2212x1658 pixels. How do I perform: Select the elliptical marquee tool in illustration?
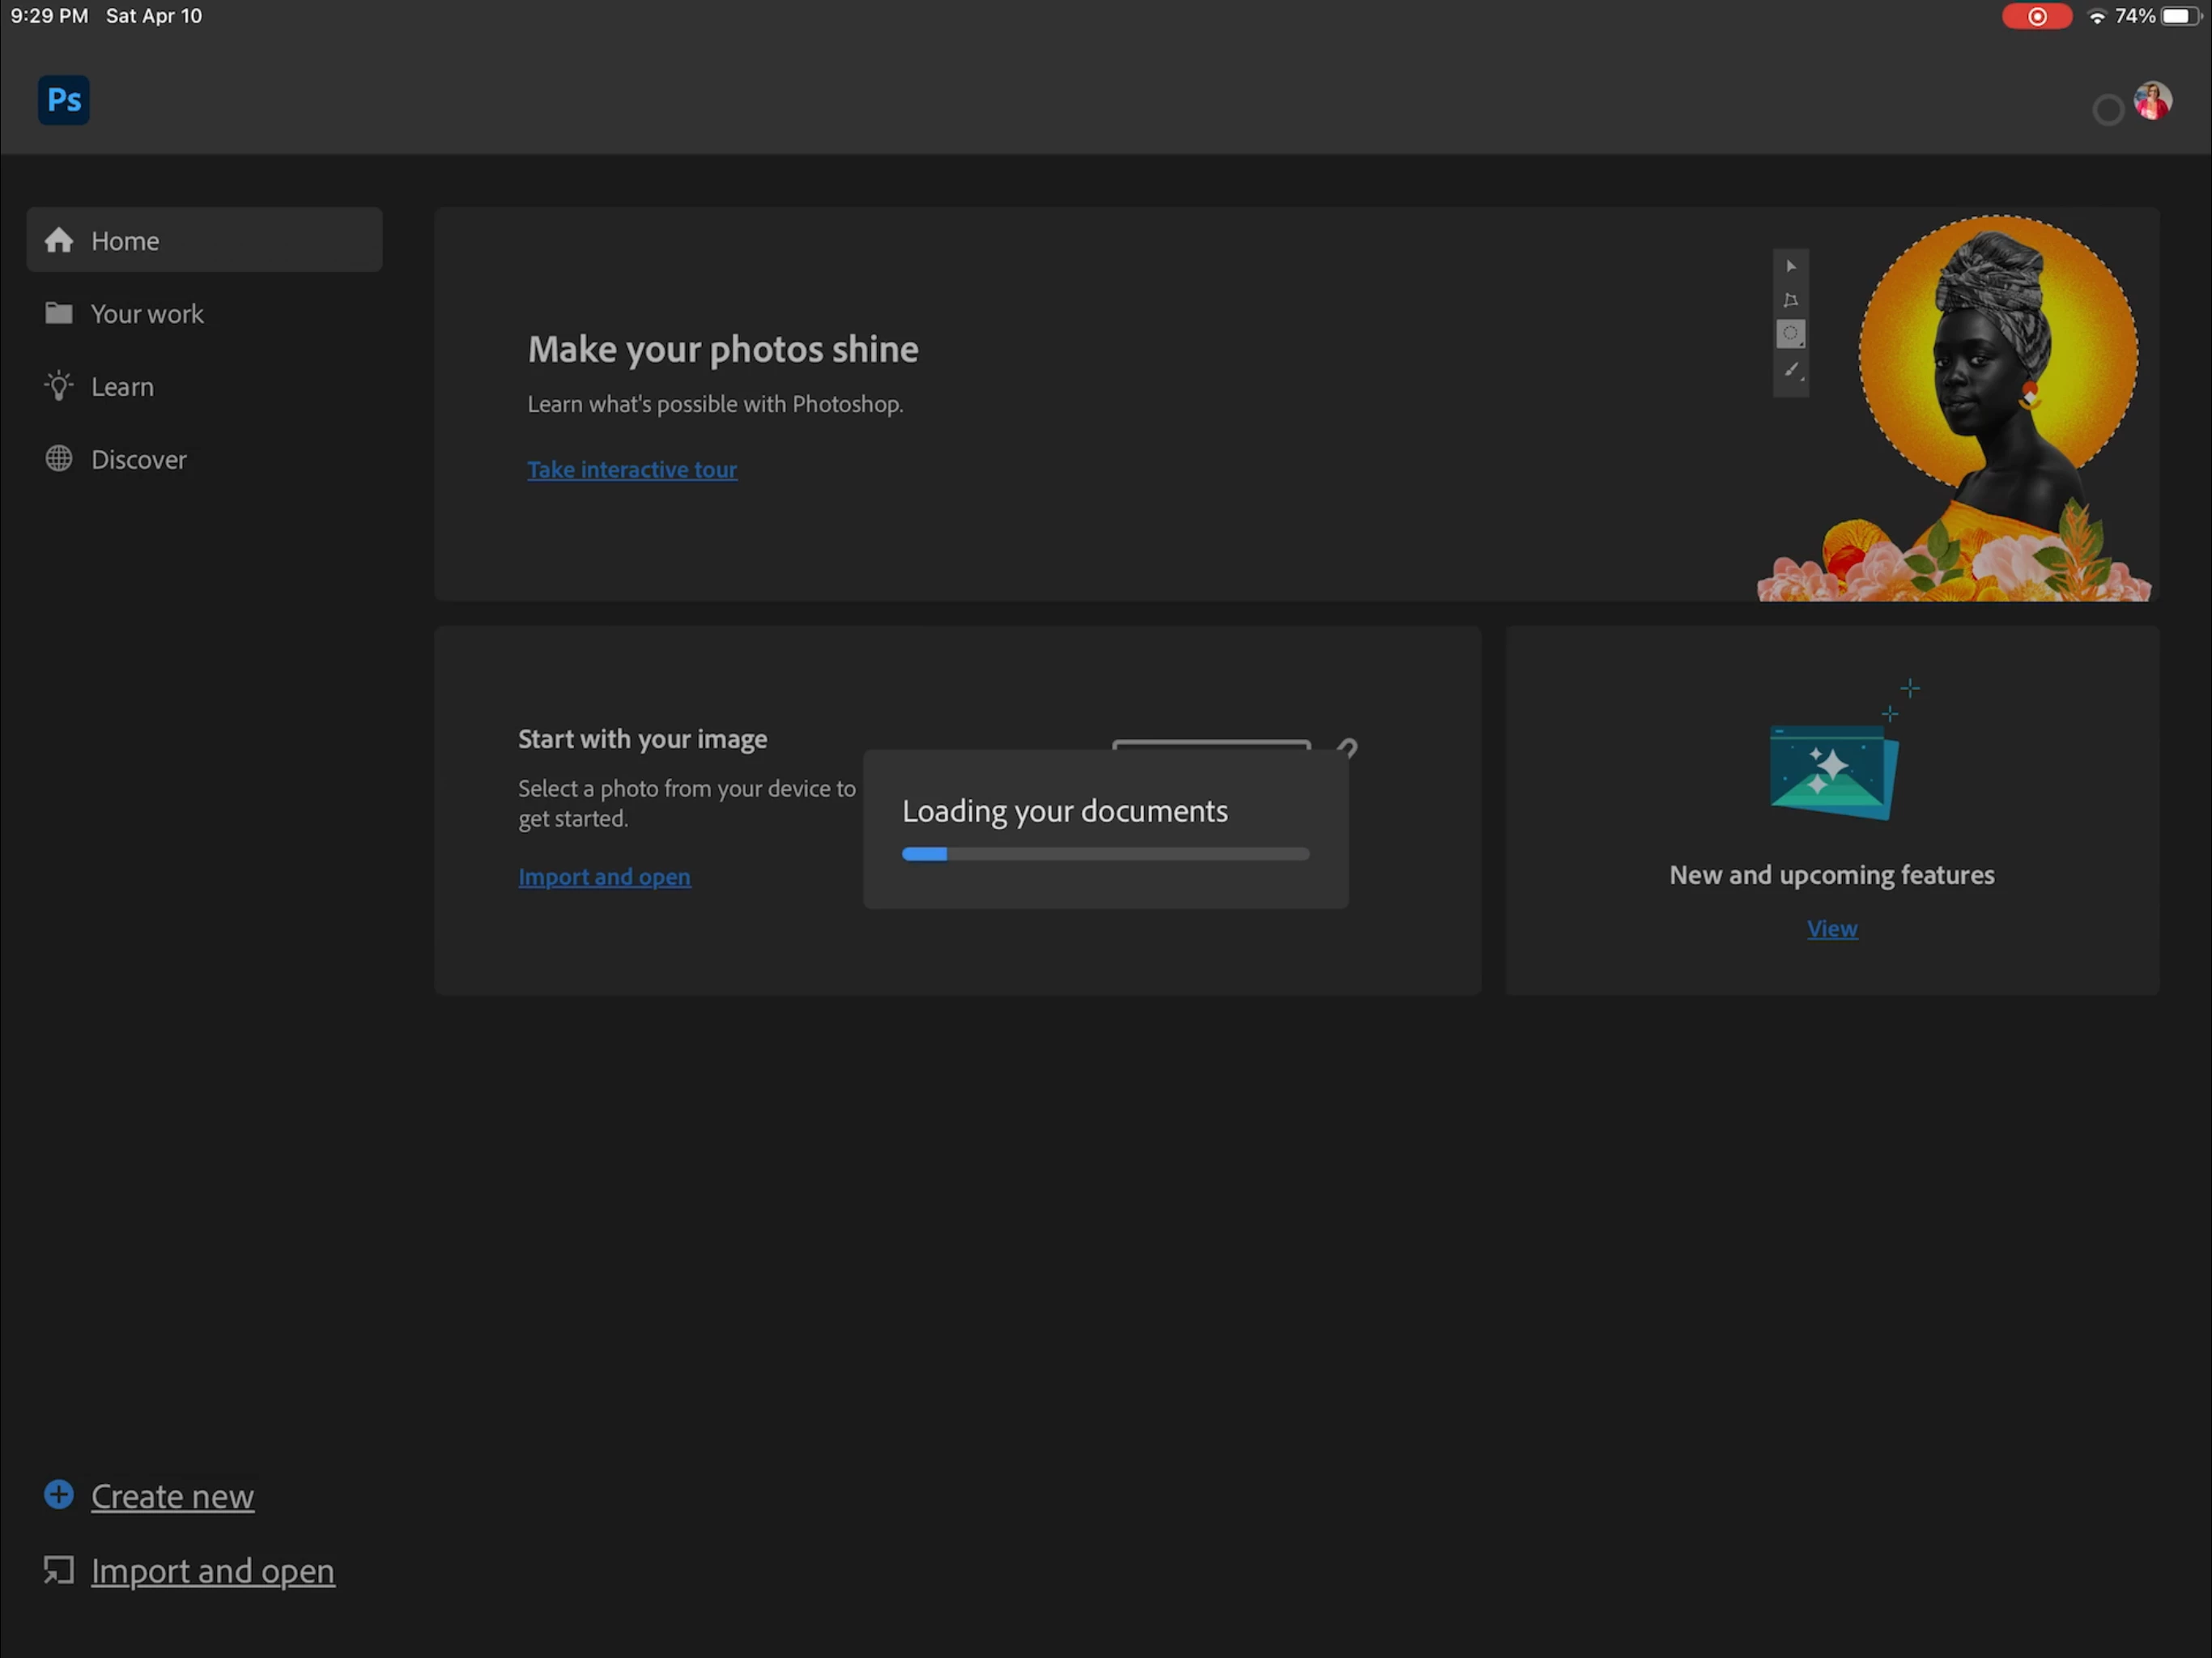click(x=1790, y=334)
